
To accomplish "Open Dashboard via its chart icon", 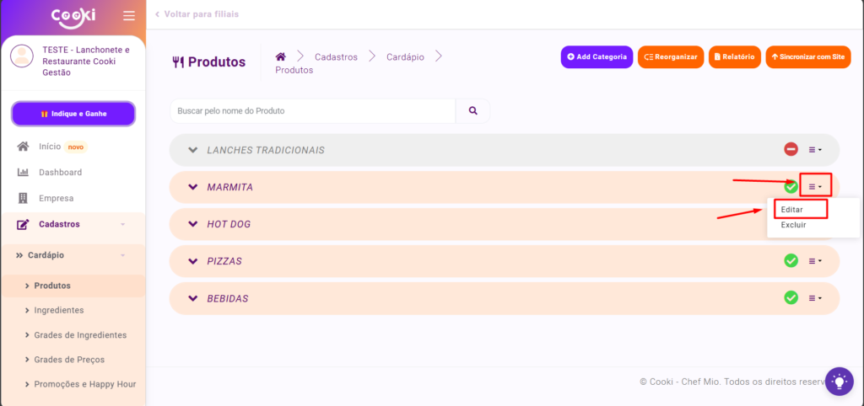I will click(24, 173).
